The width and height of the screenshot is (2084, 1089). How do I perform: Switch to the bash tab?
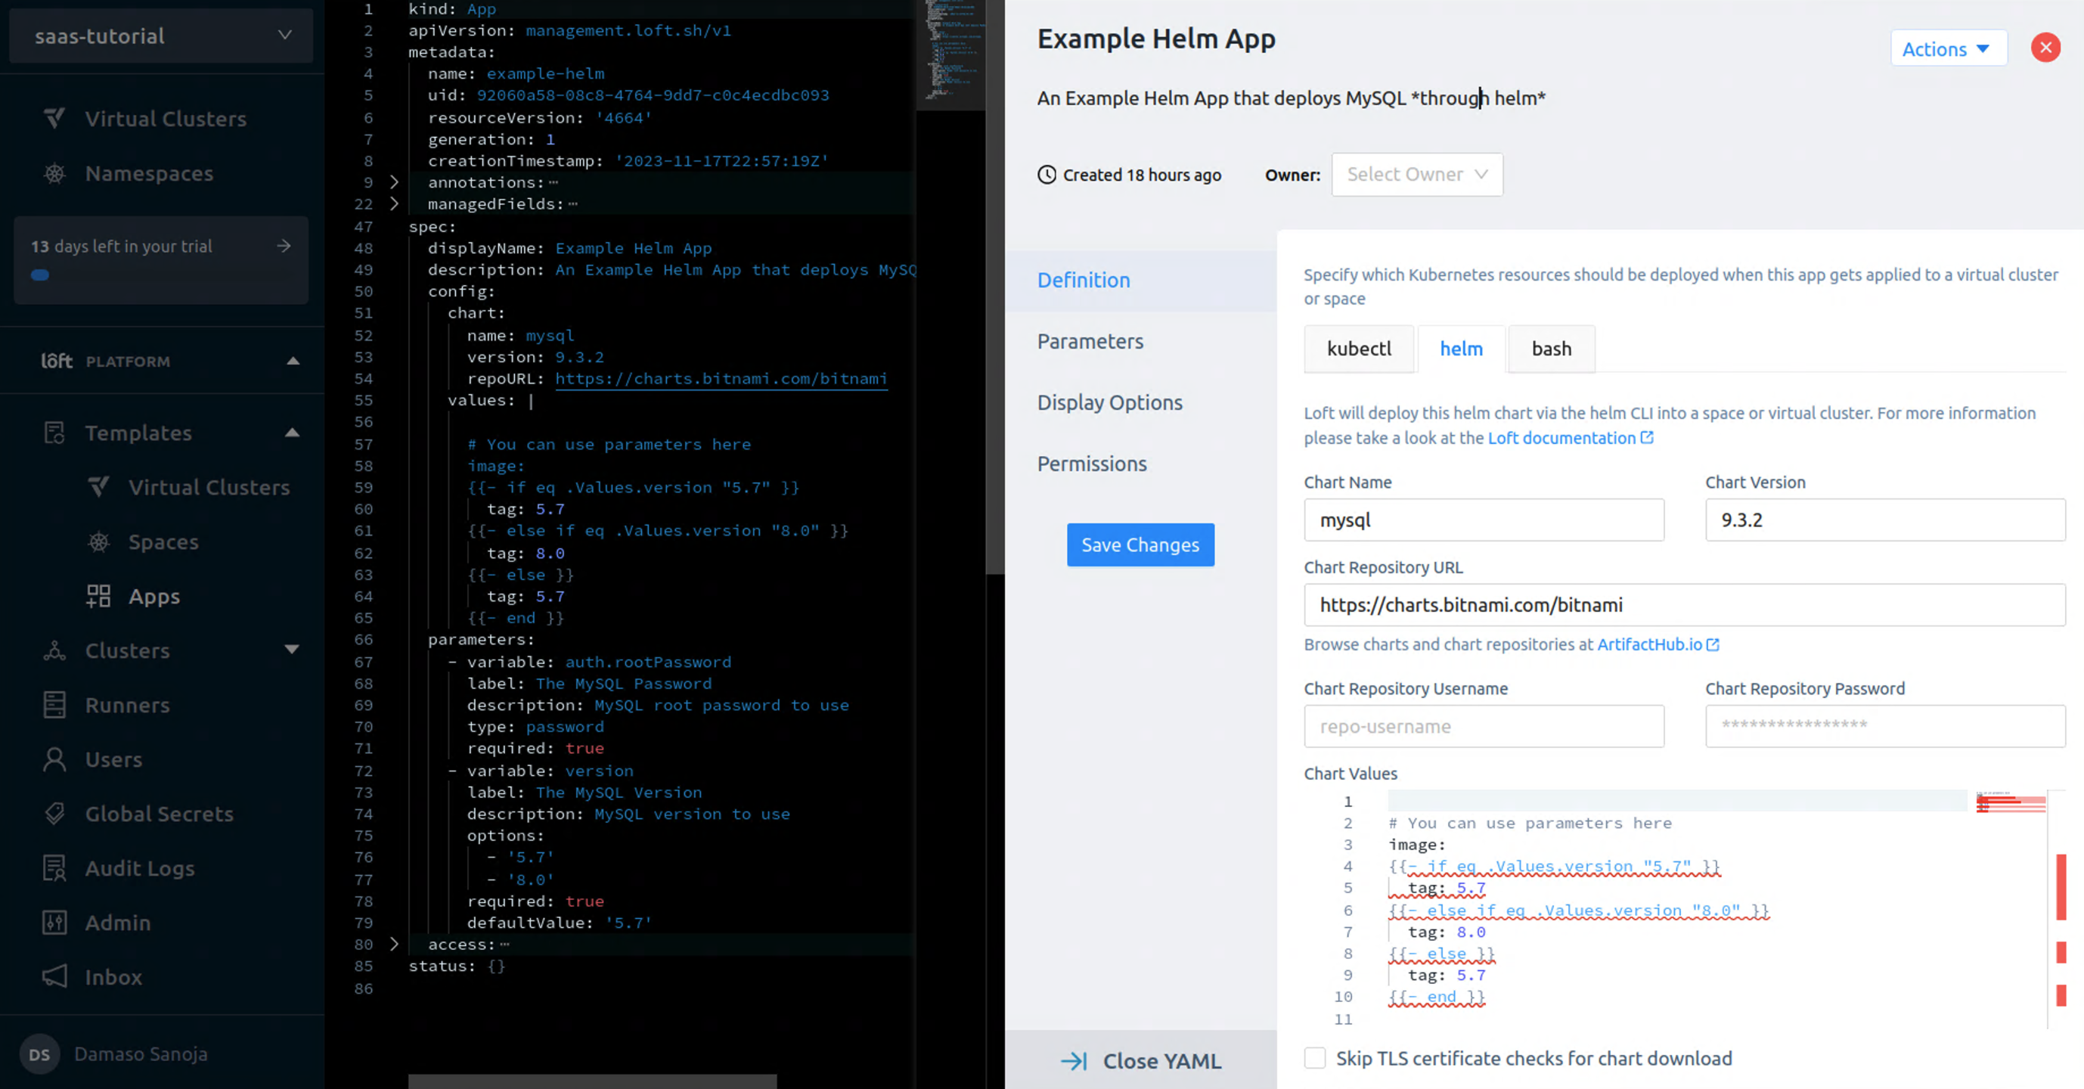[x=1551, y=349]
